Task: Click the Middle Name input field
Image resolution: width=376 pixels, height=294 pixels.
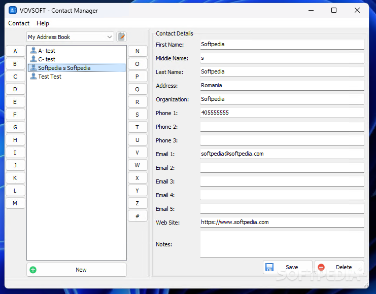Action: pyautogui.click(x=282, y=58)
